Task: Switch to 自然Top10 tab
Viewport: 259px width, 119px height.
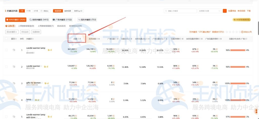Action: 78,11
